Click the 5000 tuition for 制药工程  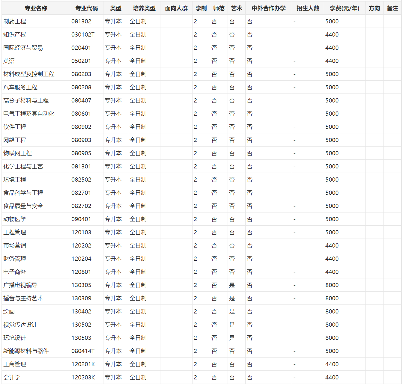point(332,22)
